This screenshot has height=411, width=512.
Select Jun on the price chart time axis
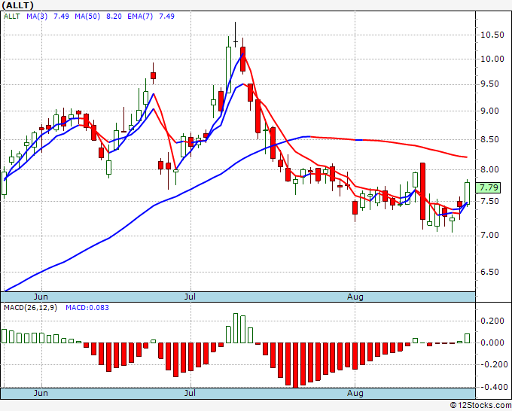pos(41,297)
